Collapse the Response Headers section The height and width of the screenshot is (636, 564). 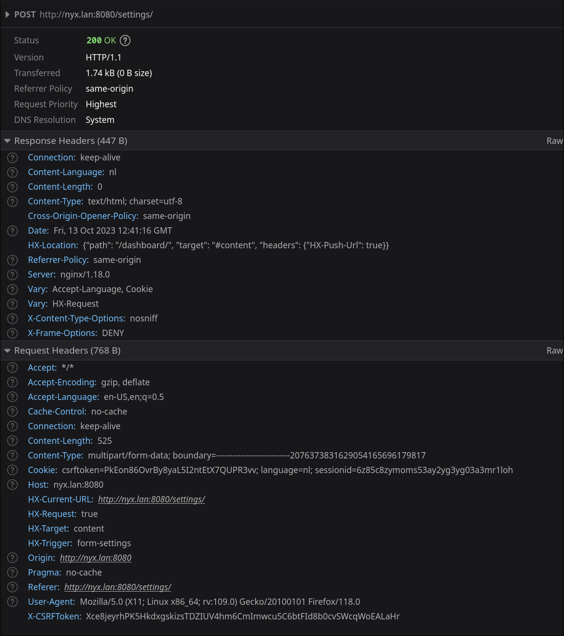click(x=7, y=140)
